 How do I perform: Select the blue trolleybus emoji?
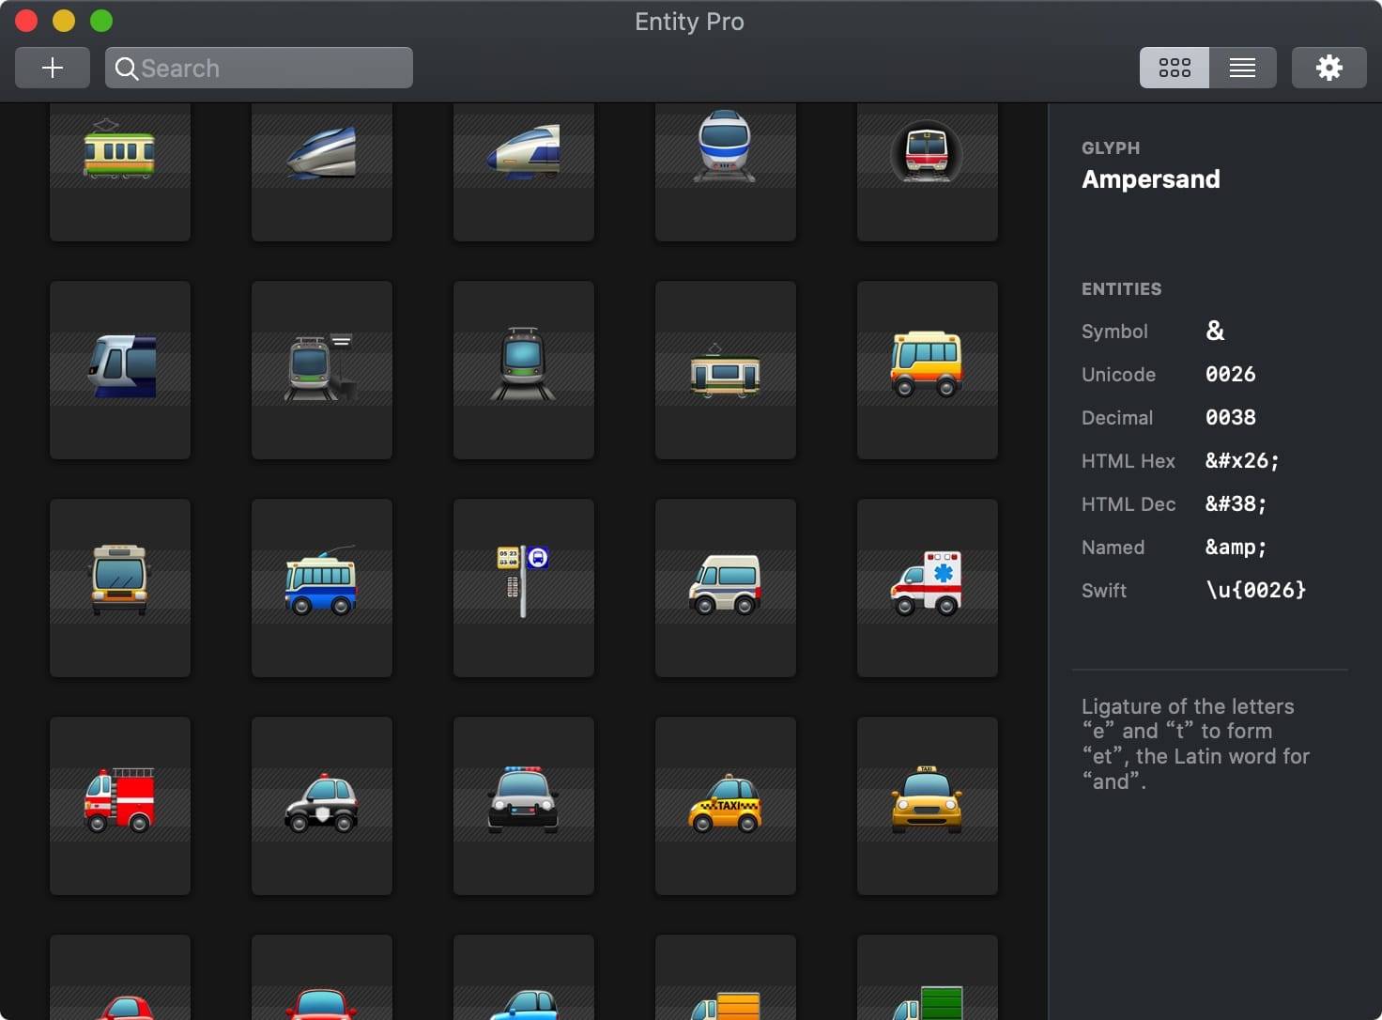(x=322, y=588)
